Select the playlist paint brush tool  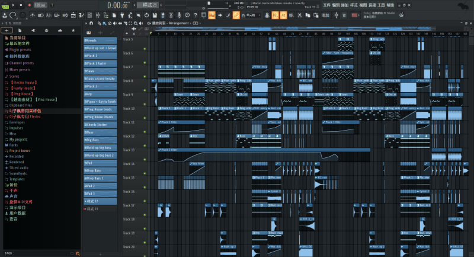[105, 23]
